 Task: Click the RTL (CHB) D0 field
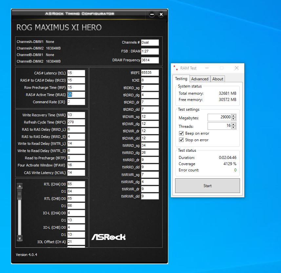point(76,199)
